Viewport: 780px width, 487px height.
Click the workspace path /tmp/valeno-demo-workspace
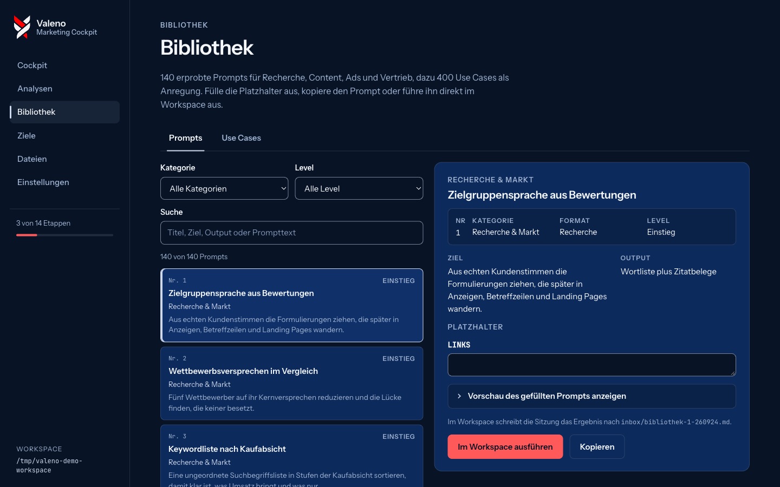tap(49, 465)
